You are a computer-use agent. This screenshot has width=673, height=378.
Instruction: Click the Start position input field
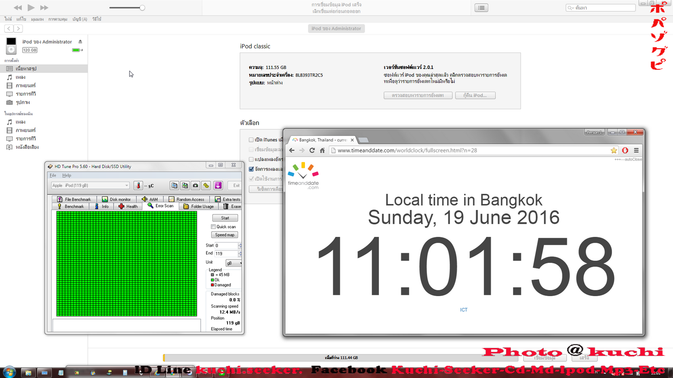click(x=226, y=245)
